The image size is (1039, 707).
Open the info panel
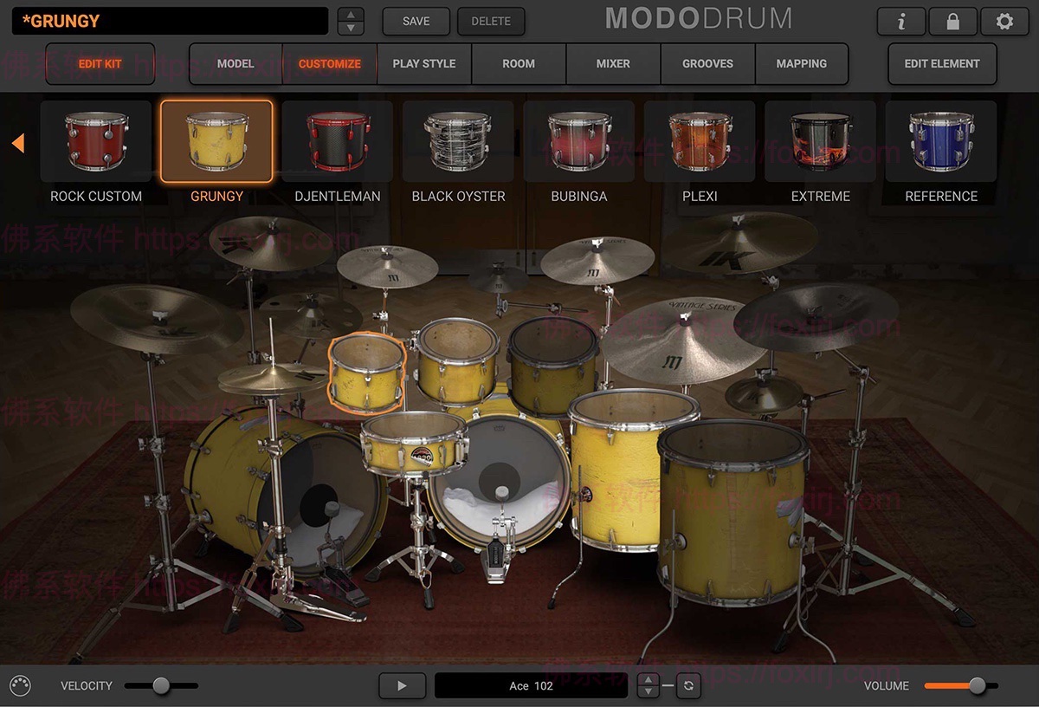pyautogui.click(x=900, y=22)
